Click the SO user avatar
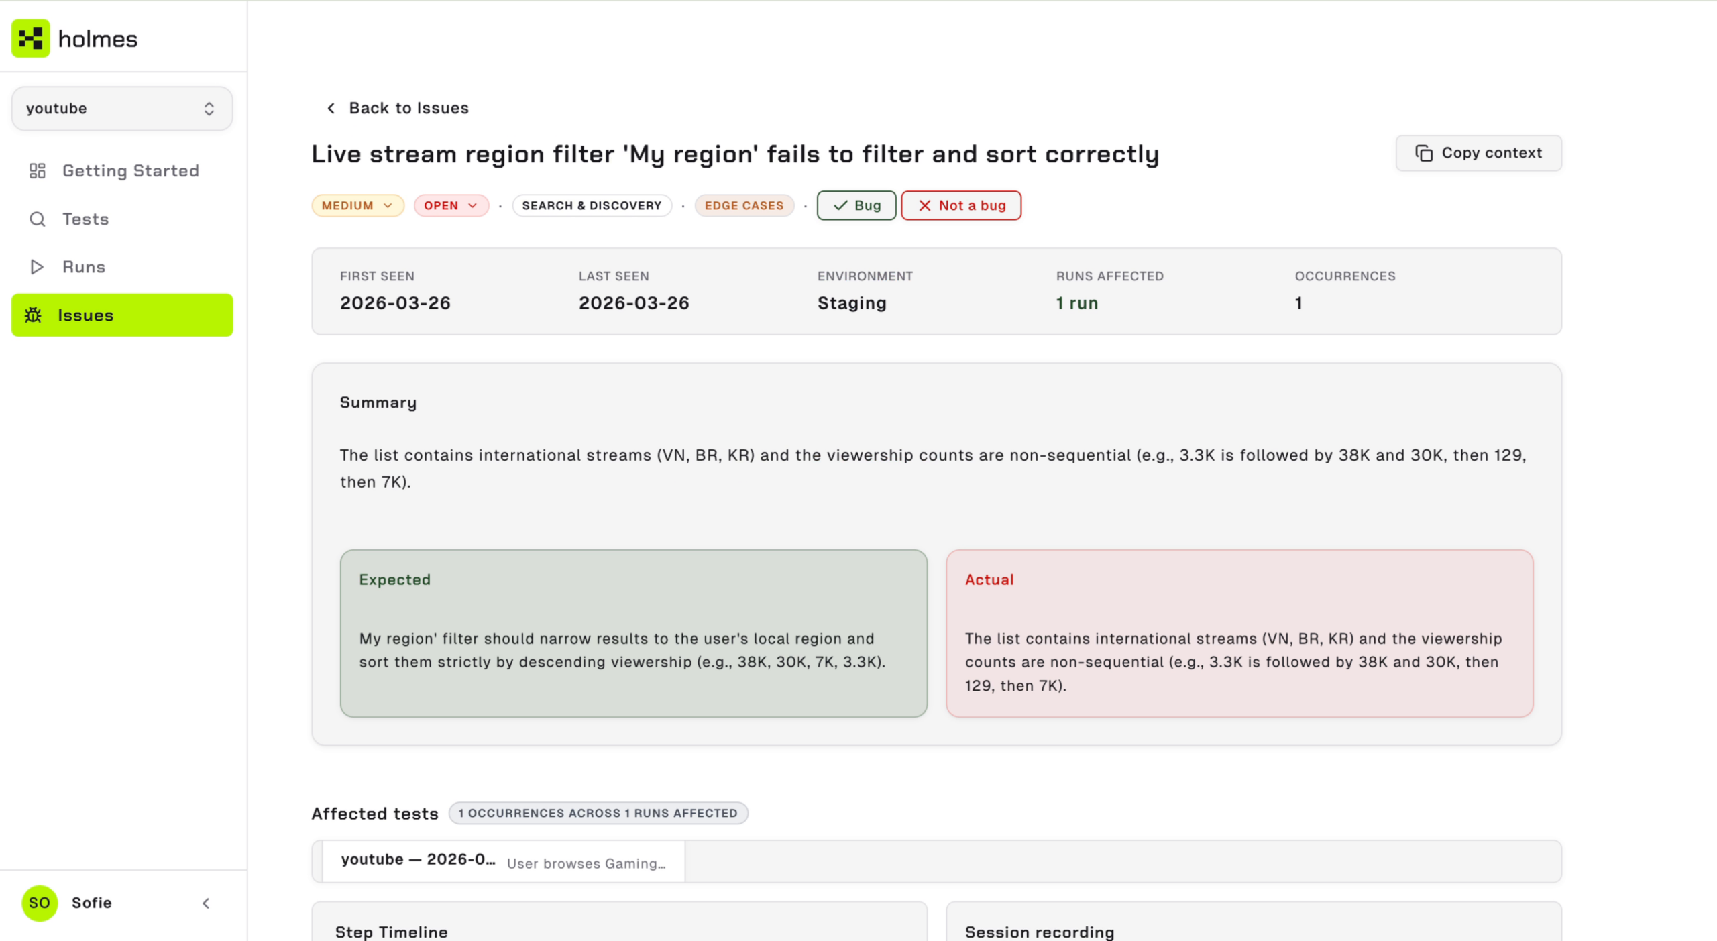Screen dimensions: 1717x941 [40, 903]
